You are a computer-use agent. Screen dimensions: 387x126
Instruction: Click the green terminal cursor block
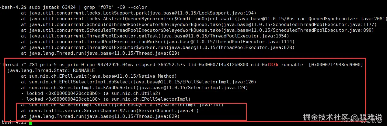click(x=31, y=122)
